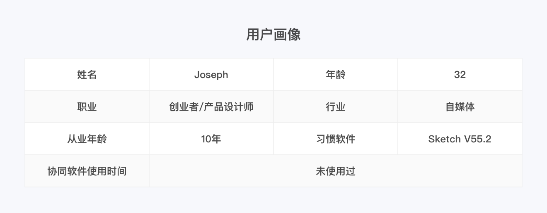547x213 pixels.
Task: Click the 创业者 text in occupation cell
Action: point(184,107)
